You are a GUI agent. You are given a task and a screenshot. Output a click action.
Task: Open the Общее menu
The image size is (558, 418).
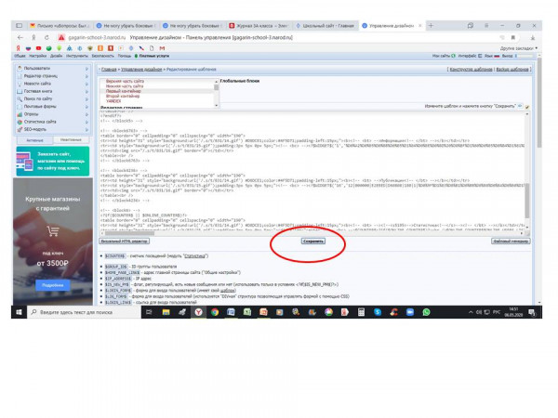20,56
